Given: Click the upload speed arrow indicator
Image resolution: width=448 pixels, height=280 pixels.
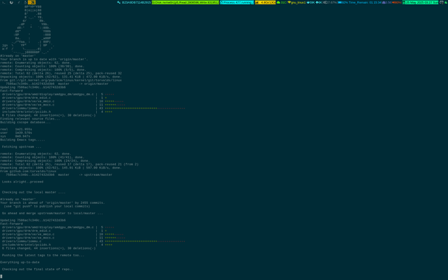Looking at the screenshot, I should (319, 2).
